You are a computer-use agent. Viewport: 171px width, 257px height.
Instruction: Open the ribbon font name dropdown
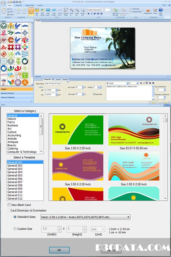tap(102, 10)
